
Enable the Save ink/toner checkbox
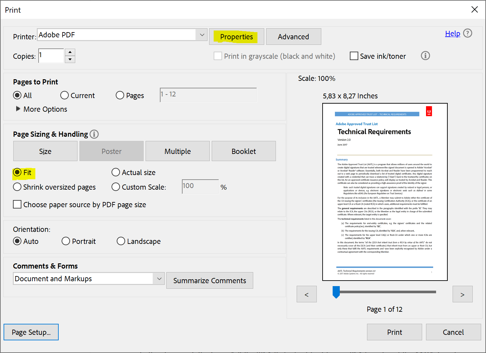point(354,56)
